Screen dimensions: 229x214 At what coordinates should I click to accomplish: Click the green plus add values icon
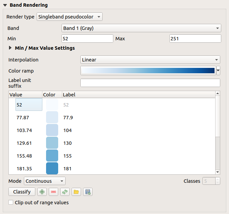[x=42, y=192]
